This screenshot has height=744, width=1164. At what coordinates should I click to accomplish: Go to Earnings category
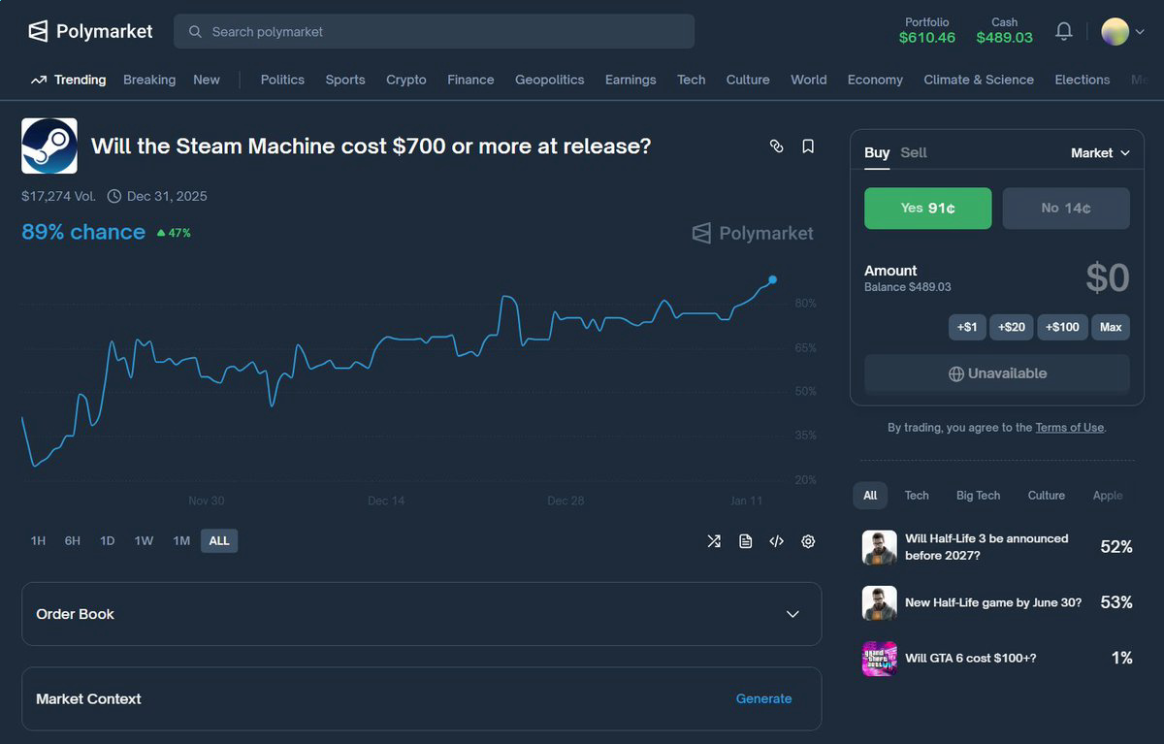point(630,80)
